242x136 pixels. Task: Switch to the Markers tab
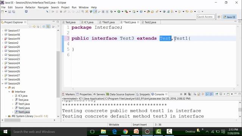click(68, 94)
